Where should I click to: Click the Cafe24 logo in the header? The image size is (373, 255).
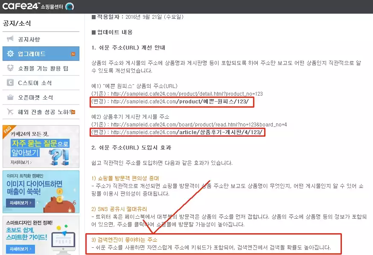20,6
